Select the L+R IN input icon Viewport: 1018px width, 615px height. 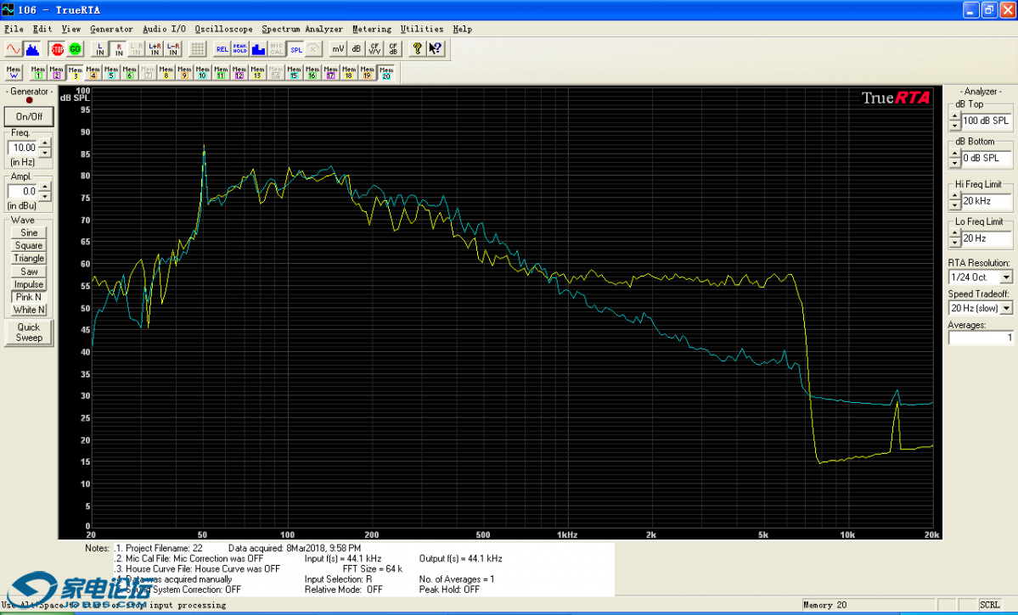pos(155,49)
